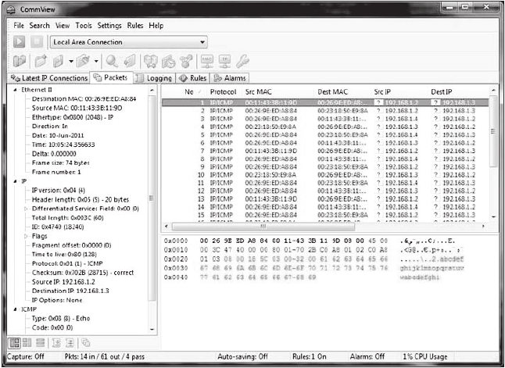The height and width of the screenshot is (368, 505).
Task: Stop capture with the square stop button
Action: coord(37,42)
